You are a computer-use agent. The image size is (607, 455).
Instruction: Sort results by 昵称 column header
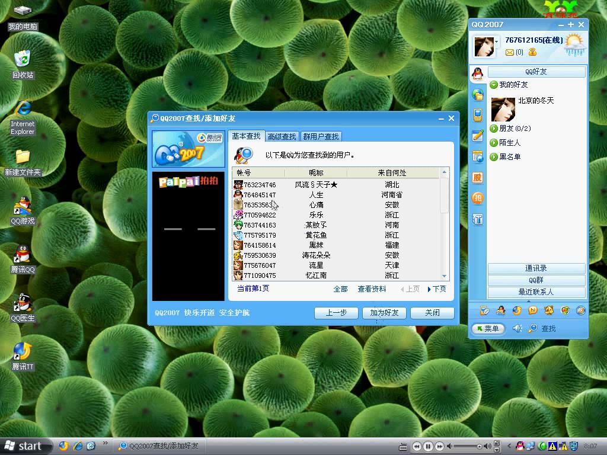[316, 173]
